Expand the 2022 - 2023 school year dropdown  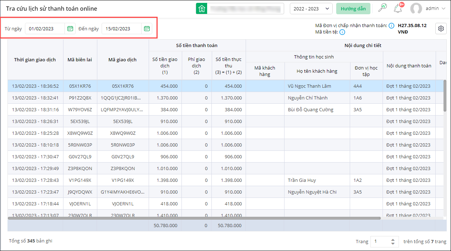tap(311, 9)
